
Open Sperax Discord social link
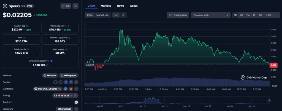[x=71, y=82]
